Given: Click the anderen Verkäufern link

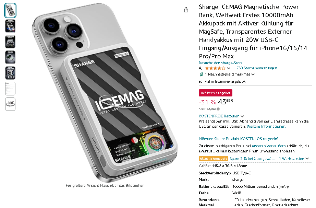Looking at the screenshot, I should (269, 146).
